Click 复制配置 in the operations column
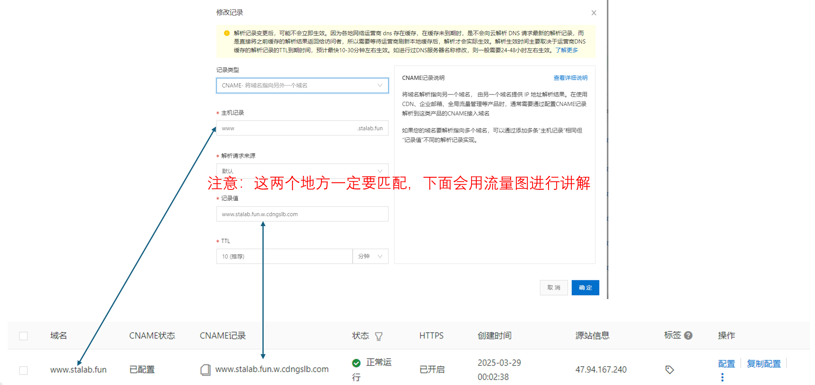Viewport: 815px width, 385px height. [763, 363]
